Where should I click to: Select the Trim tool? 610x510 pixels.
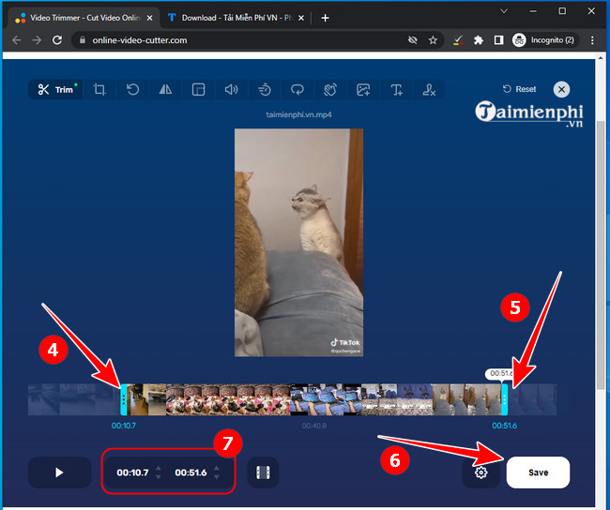(x=55, y=90)
